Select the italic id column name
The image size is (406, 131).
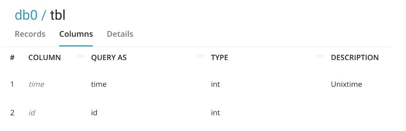point(32,113)
